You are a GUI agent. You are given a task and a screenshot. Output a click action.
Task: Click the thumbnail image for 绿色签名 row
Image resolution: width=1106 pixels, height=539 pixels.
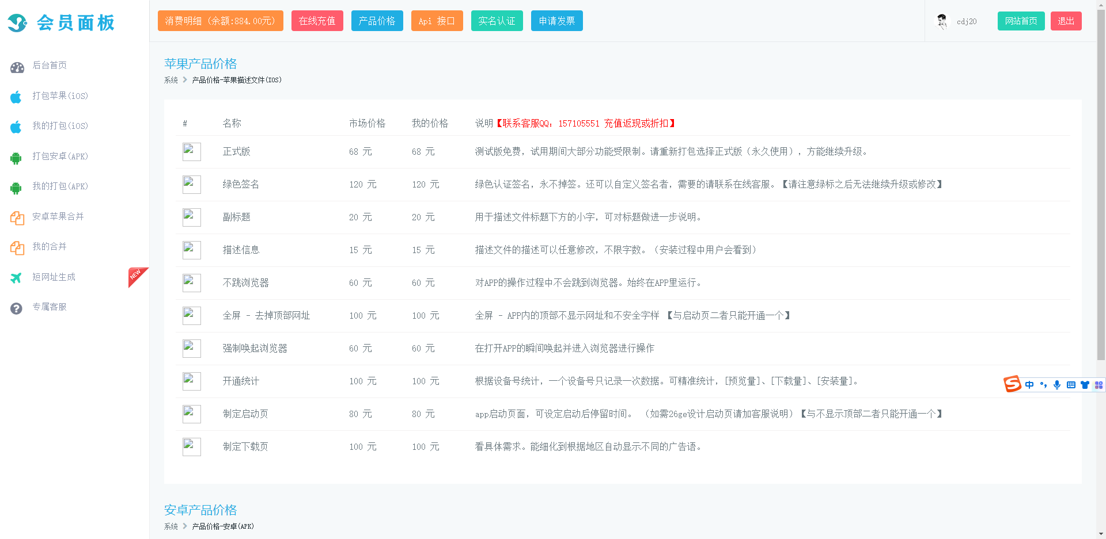coord(191,184)
